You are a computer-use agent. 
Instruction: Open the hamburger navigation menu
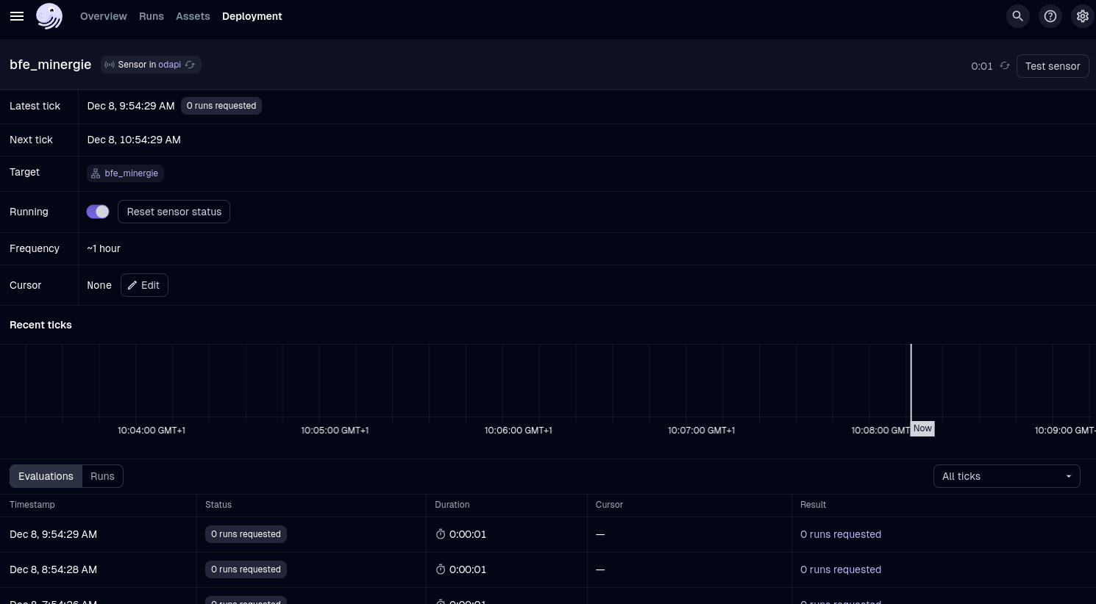click(17, 16)
